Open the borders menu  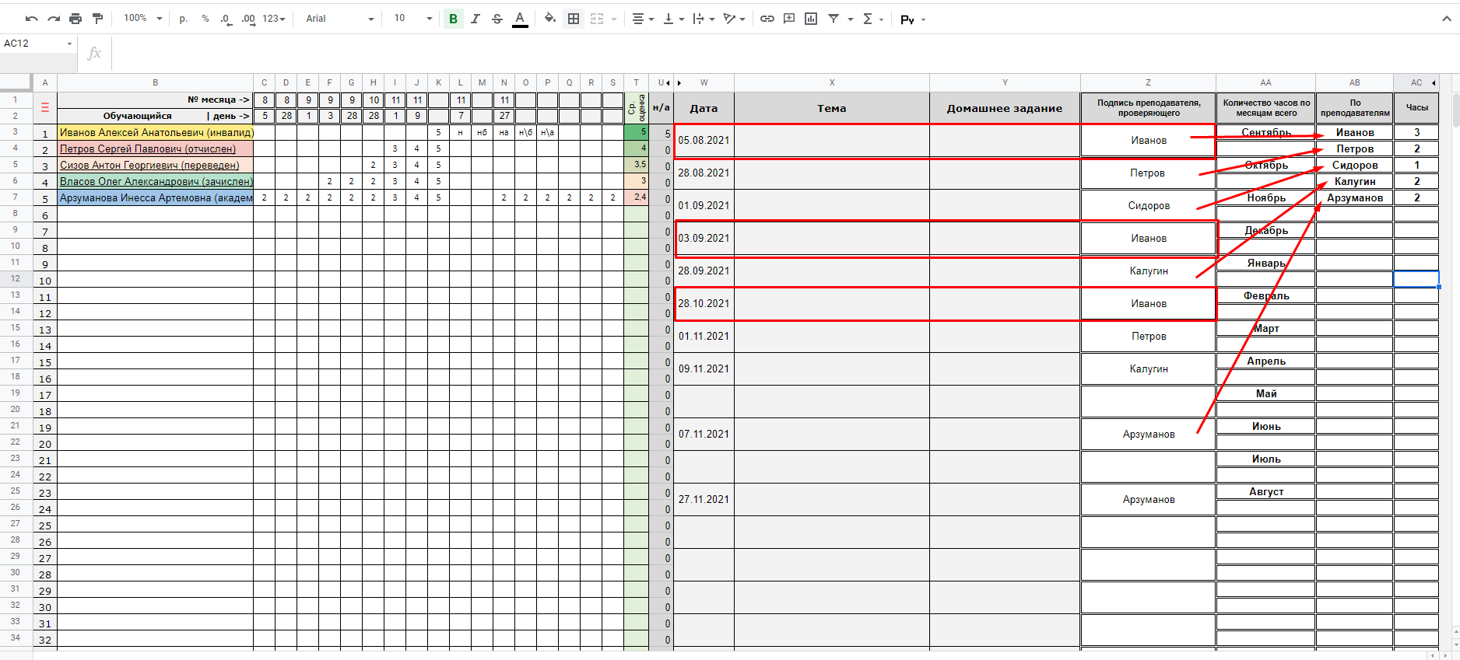[574, 19]
